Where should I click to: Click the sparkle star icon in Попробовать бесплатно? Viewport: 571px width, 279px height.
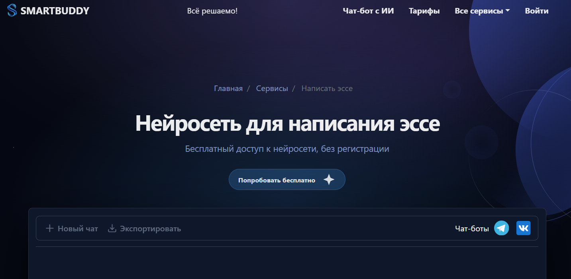pyautogui.click(x=329, y=180)
